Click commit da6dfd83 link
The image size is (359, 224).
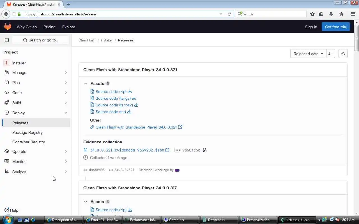[97, 170]
